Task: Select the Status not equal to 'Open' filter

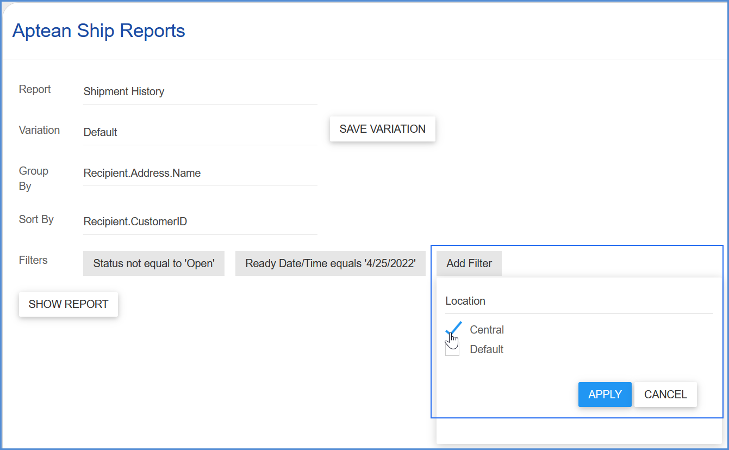Action: [154, 263]
